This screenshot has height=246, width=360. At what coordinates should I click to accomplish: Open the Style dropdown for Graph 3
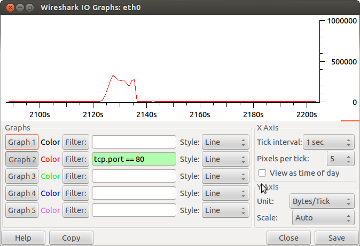(x=225, y=176)
